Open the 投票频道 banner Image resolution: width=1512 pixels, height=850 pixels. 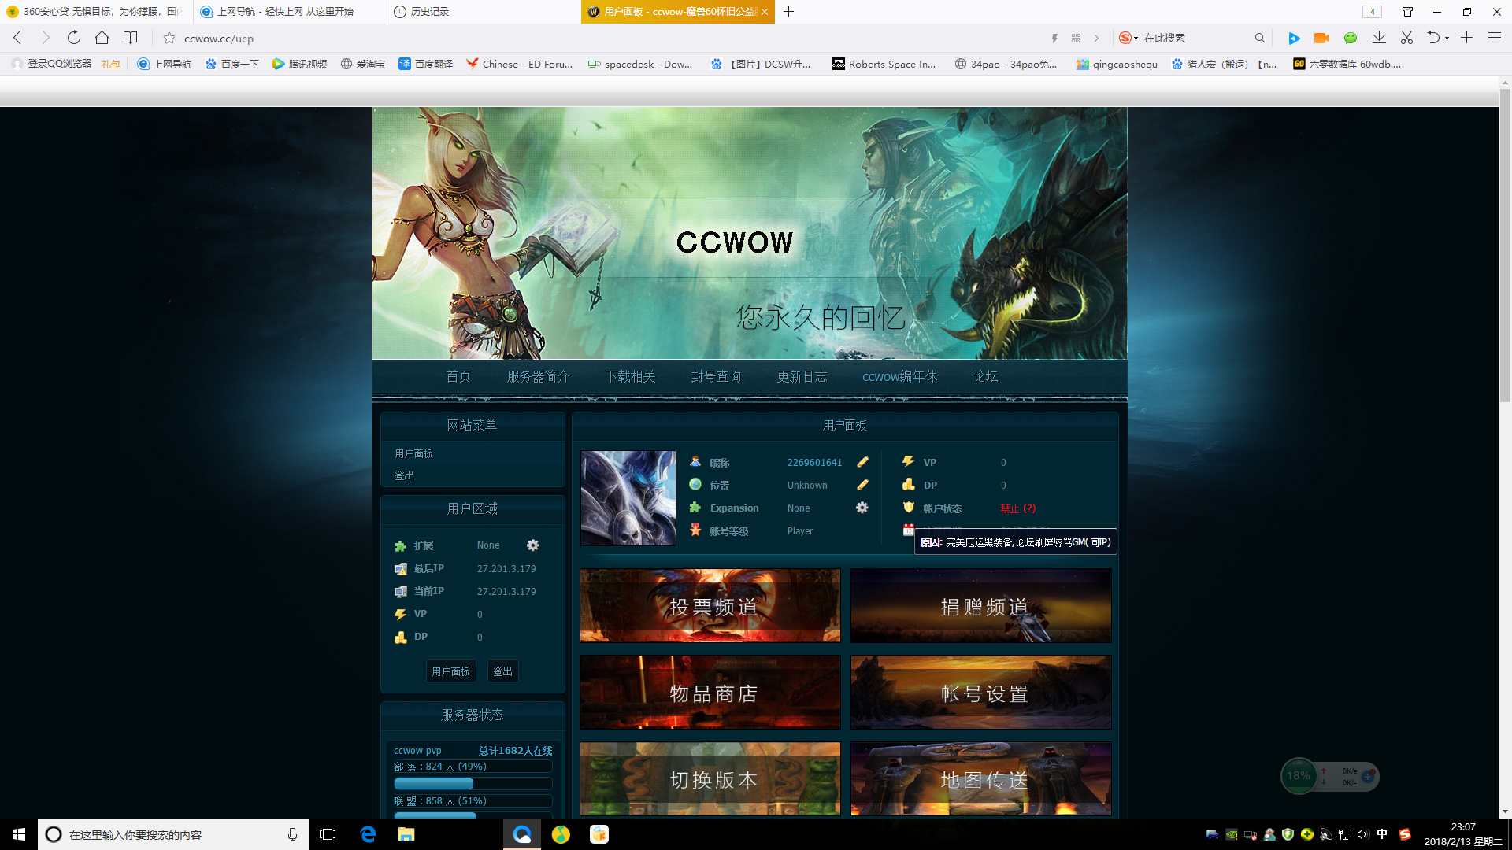coord(710,606)
